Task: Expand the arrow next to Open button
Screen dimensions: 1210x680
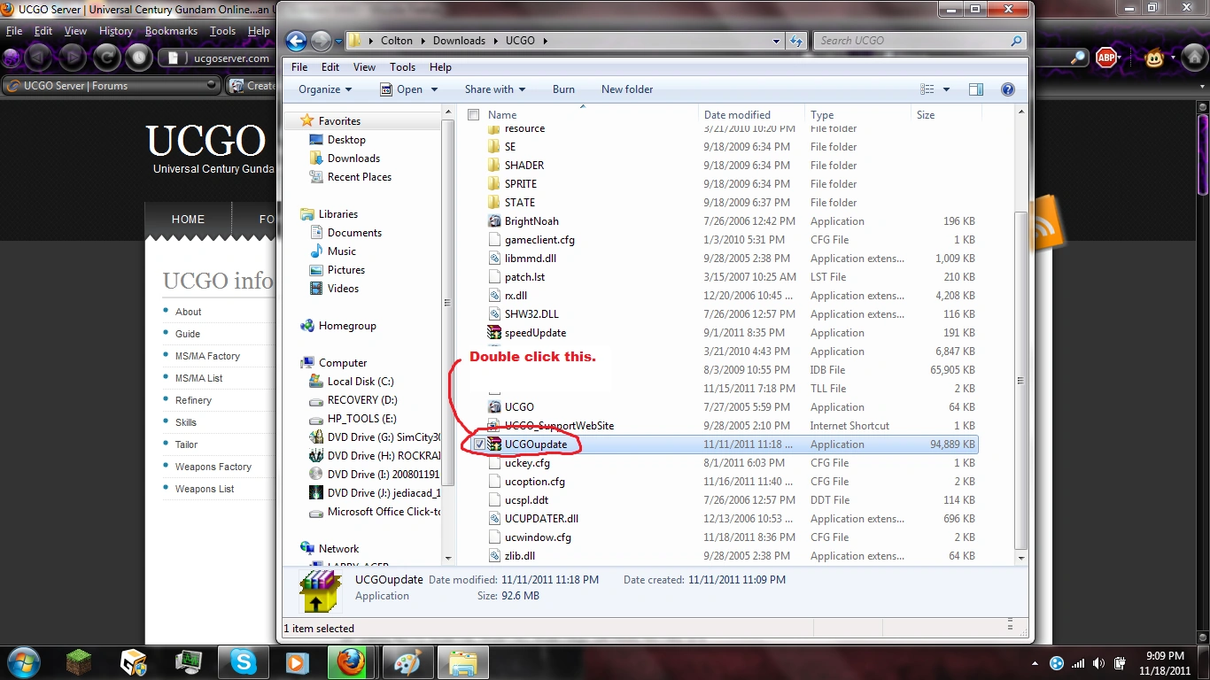Action: pos(434,89)
